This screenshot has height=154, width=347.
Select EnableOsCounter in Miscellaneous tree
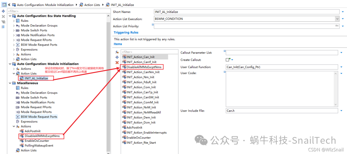[x=37, y=141]
